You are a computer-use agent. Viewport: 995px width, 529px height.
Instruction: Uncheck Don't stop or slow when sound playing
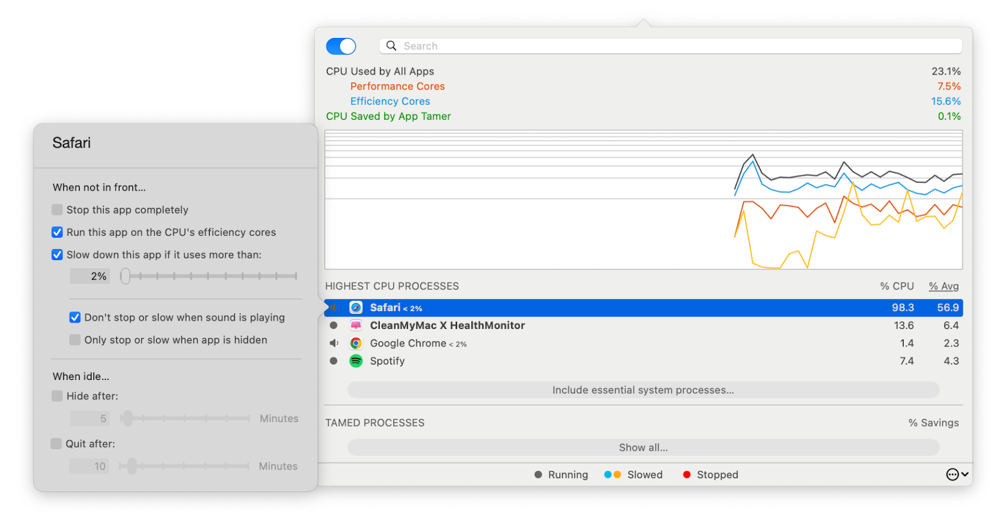pyautogui.click(x=75, y=317)
